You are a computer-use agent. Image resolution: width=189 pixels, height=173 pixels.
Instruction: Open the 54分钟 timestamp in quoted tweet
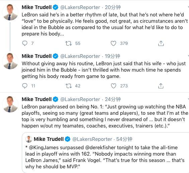pos(124,139)
